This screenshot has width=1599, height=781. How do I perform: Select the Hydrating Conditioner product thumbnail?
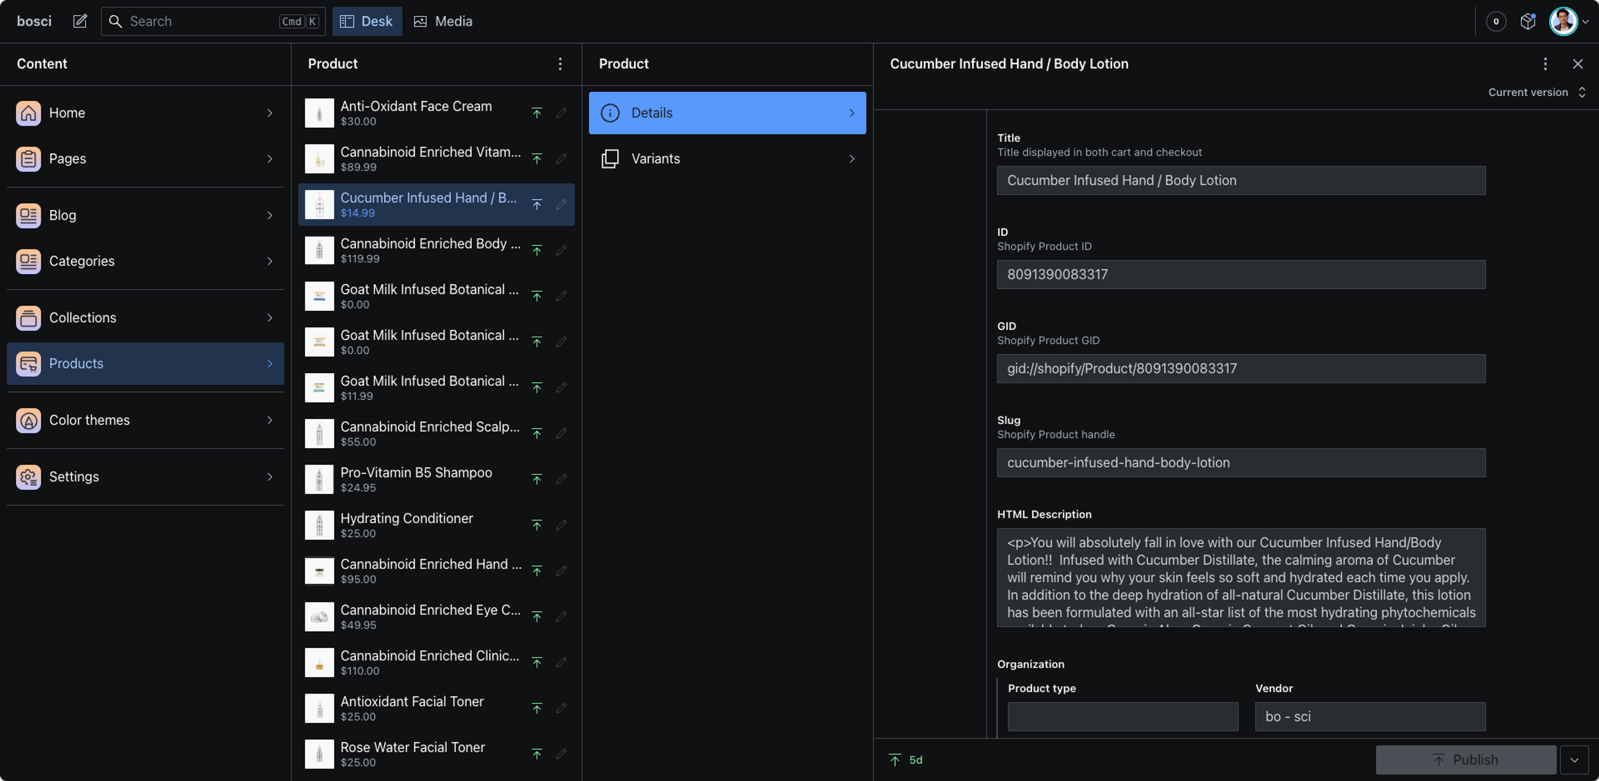pyautogui.click(x=319, y=525)
